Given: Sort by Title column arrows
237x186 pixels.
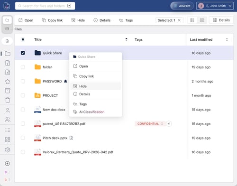Looking at the screenshot, I should tap(126, 39).
